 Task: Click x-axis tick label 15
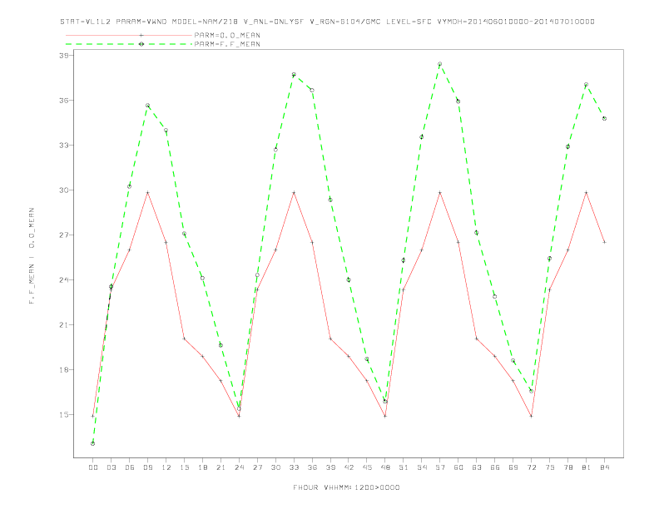click(184, 467)
